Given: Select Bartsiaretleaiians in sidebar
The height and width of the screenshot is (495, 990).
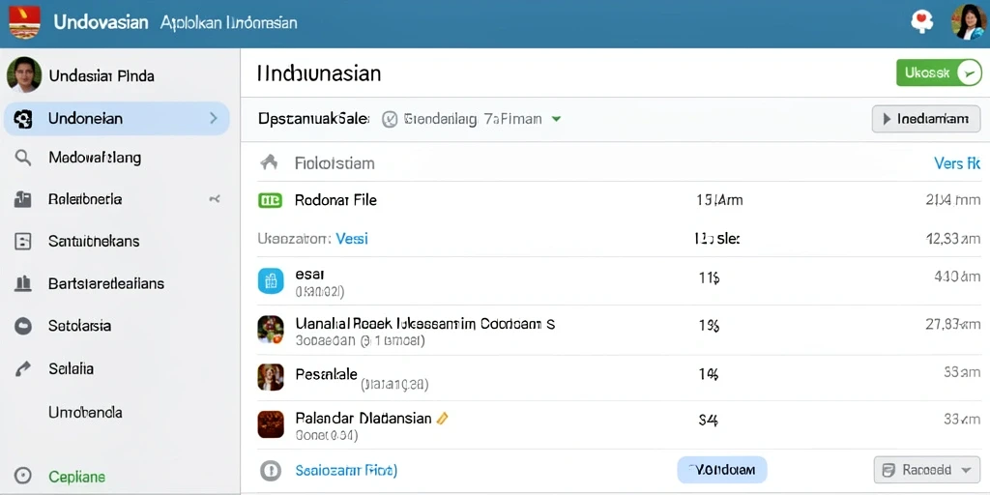Looking at the screenshot, I should (106, 283).
